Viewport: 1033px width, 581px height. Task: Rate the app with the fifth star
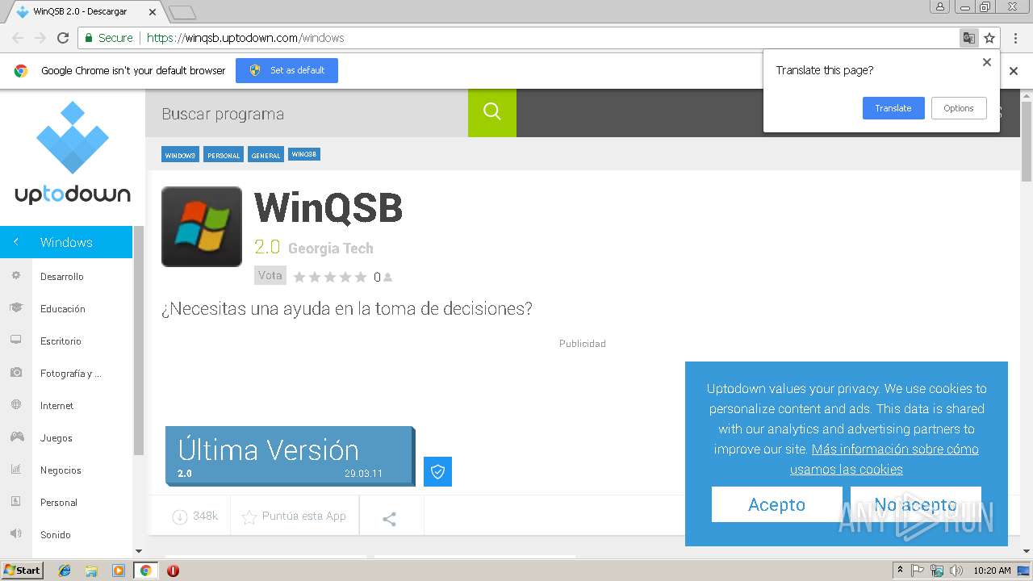click(x=361, y=277)
